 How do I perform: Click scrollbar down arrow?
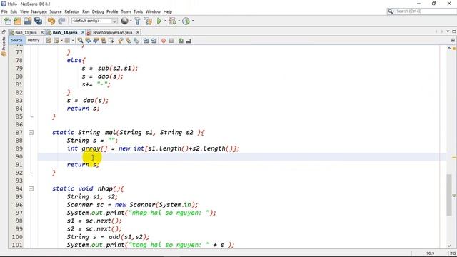(x=449, y=246)
